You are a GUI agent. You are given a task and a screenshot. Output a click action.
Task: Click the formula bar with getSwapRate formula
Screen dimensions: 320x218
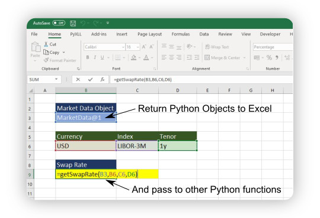click(x=201, y=80)
